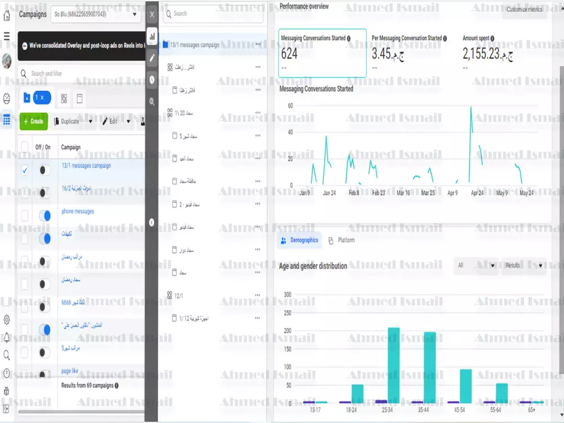The image size is (564, 423).
Task: Open the Results dropdown for age distribution
Action: coord(523,266)
